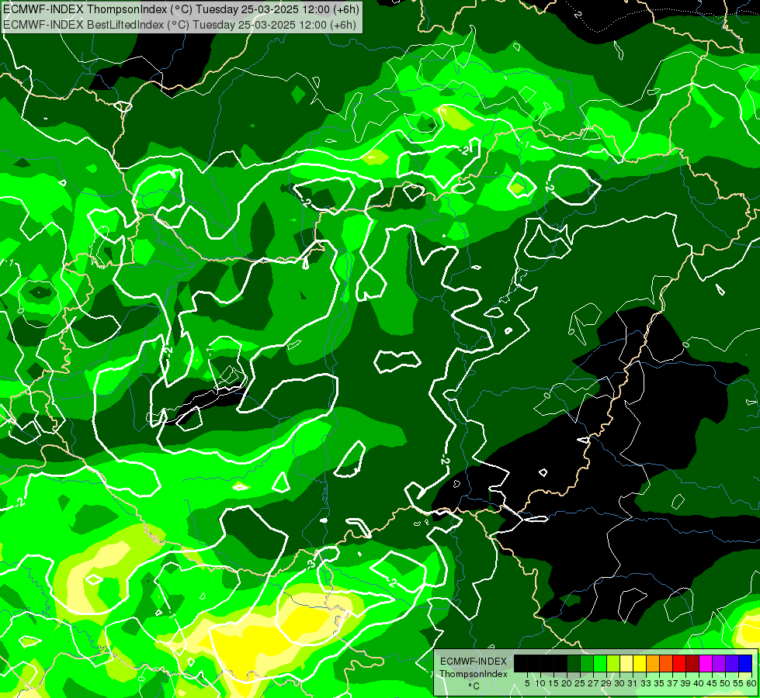Viewport: 760px width, 698px height.
Task: Click the ECMWF-INDEX label in the legend
Action: tap(474, 662)
